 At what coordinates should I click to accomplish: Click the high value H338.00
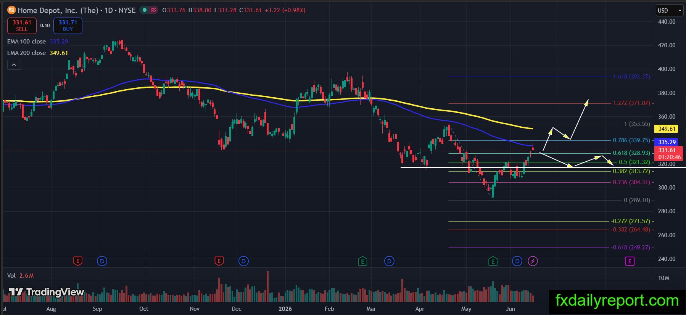click(x=200, y=10)
